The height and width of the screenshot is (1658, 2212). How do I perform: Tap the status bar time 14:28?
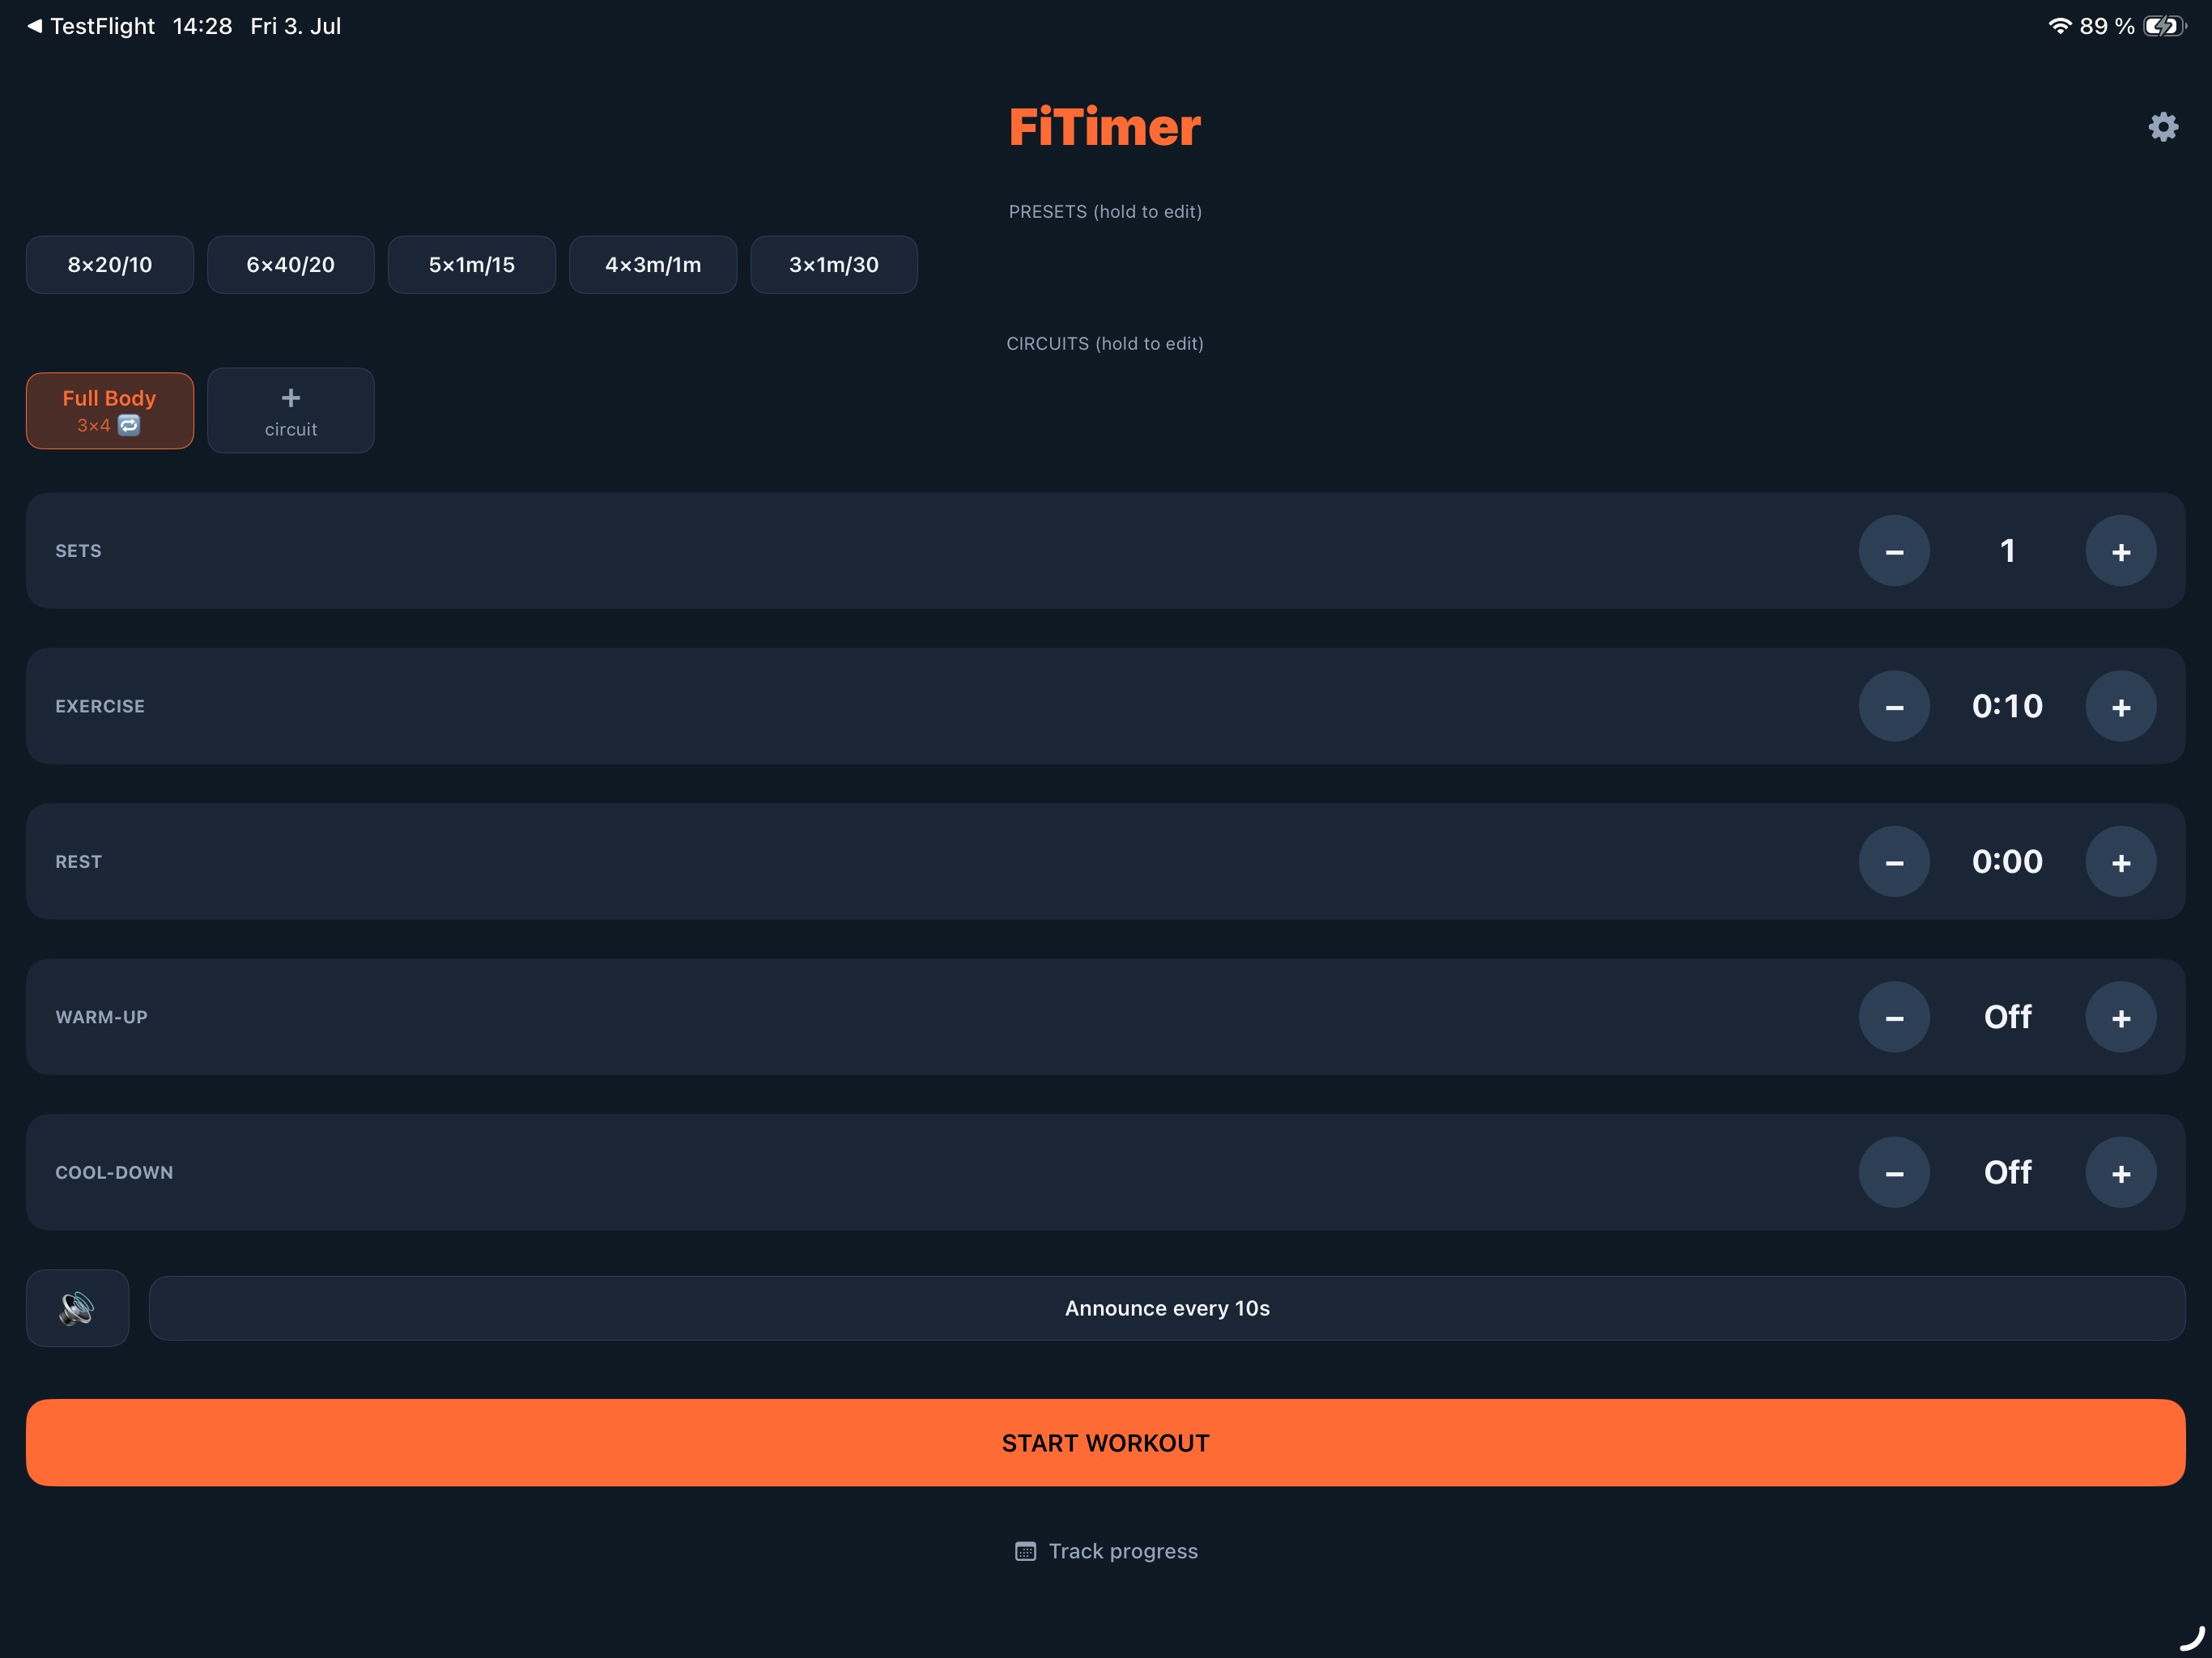202,26
